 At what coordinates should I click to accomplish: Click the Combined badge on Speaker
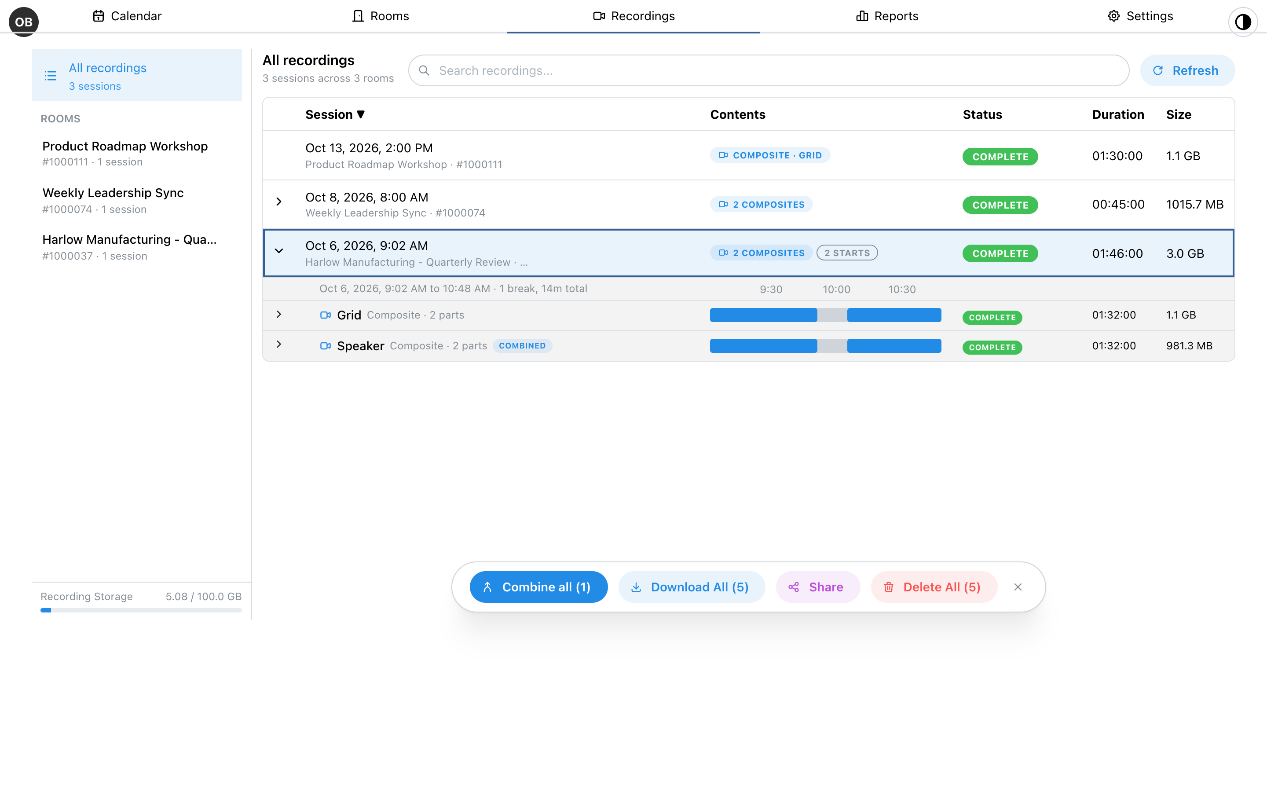pos(522,346)
